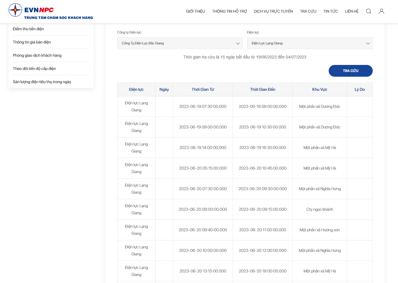Open Điểm thu tiền điện sidebar link
Screen dimensions: 398x283
pyautogui.click(x=28, y=29)
